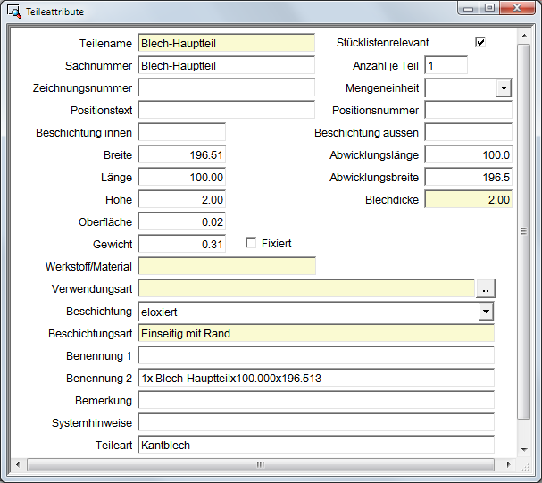Click the vertical scrollbar down arrow
The height and width of the screenshot is (483, 542).
(524, 449)
